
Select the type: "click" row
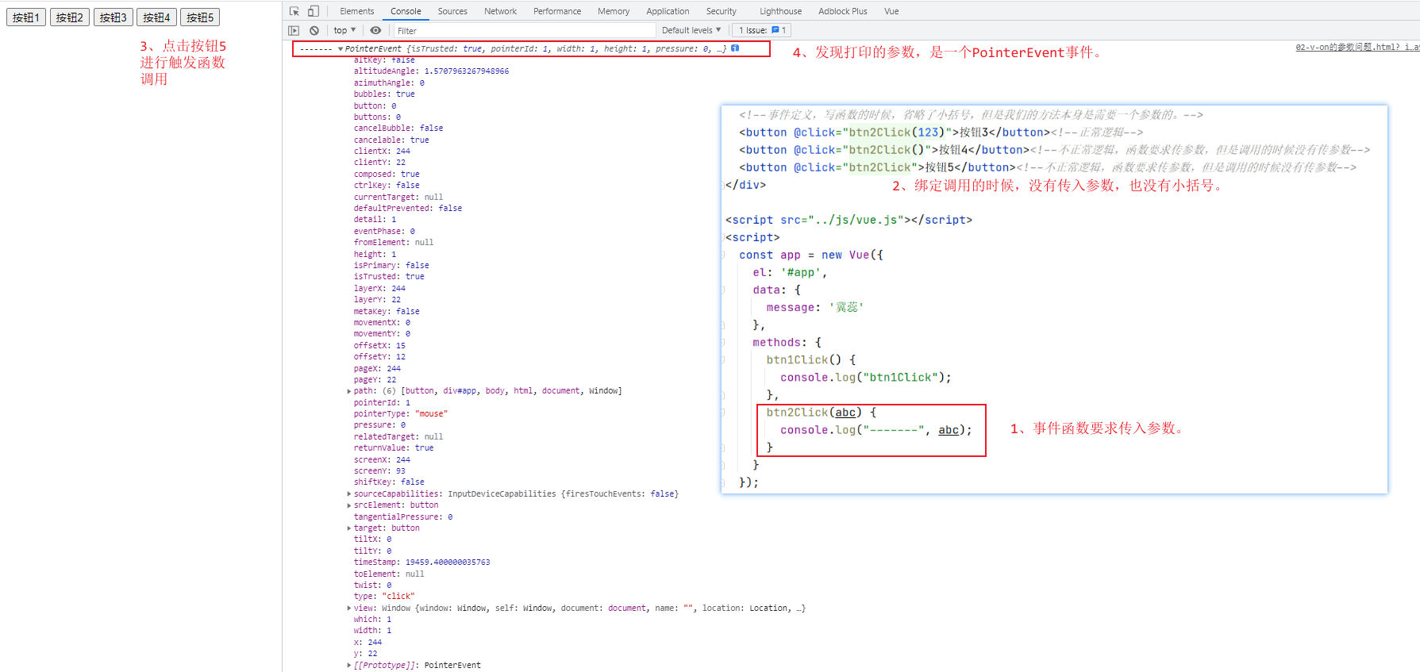(x=384, y=597)
